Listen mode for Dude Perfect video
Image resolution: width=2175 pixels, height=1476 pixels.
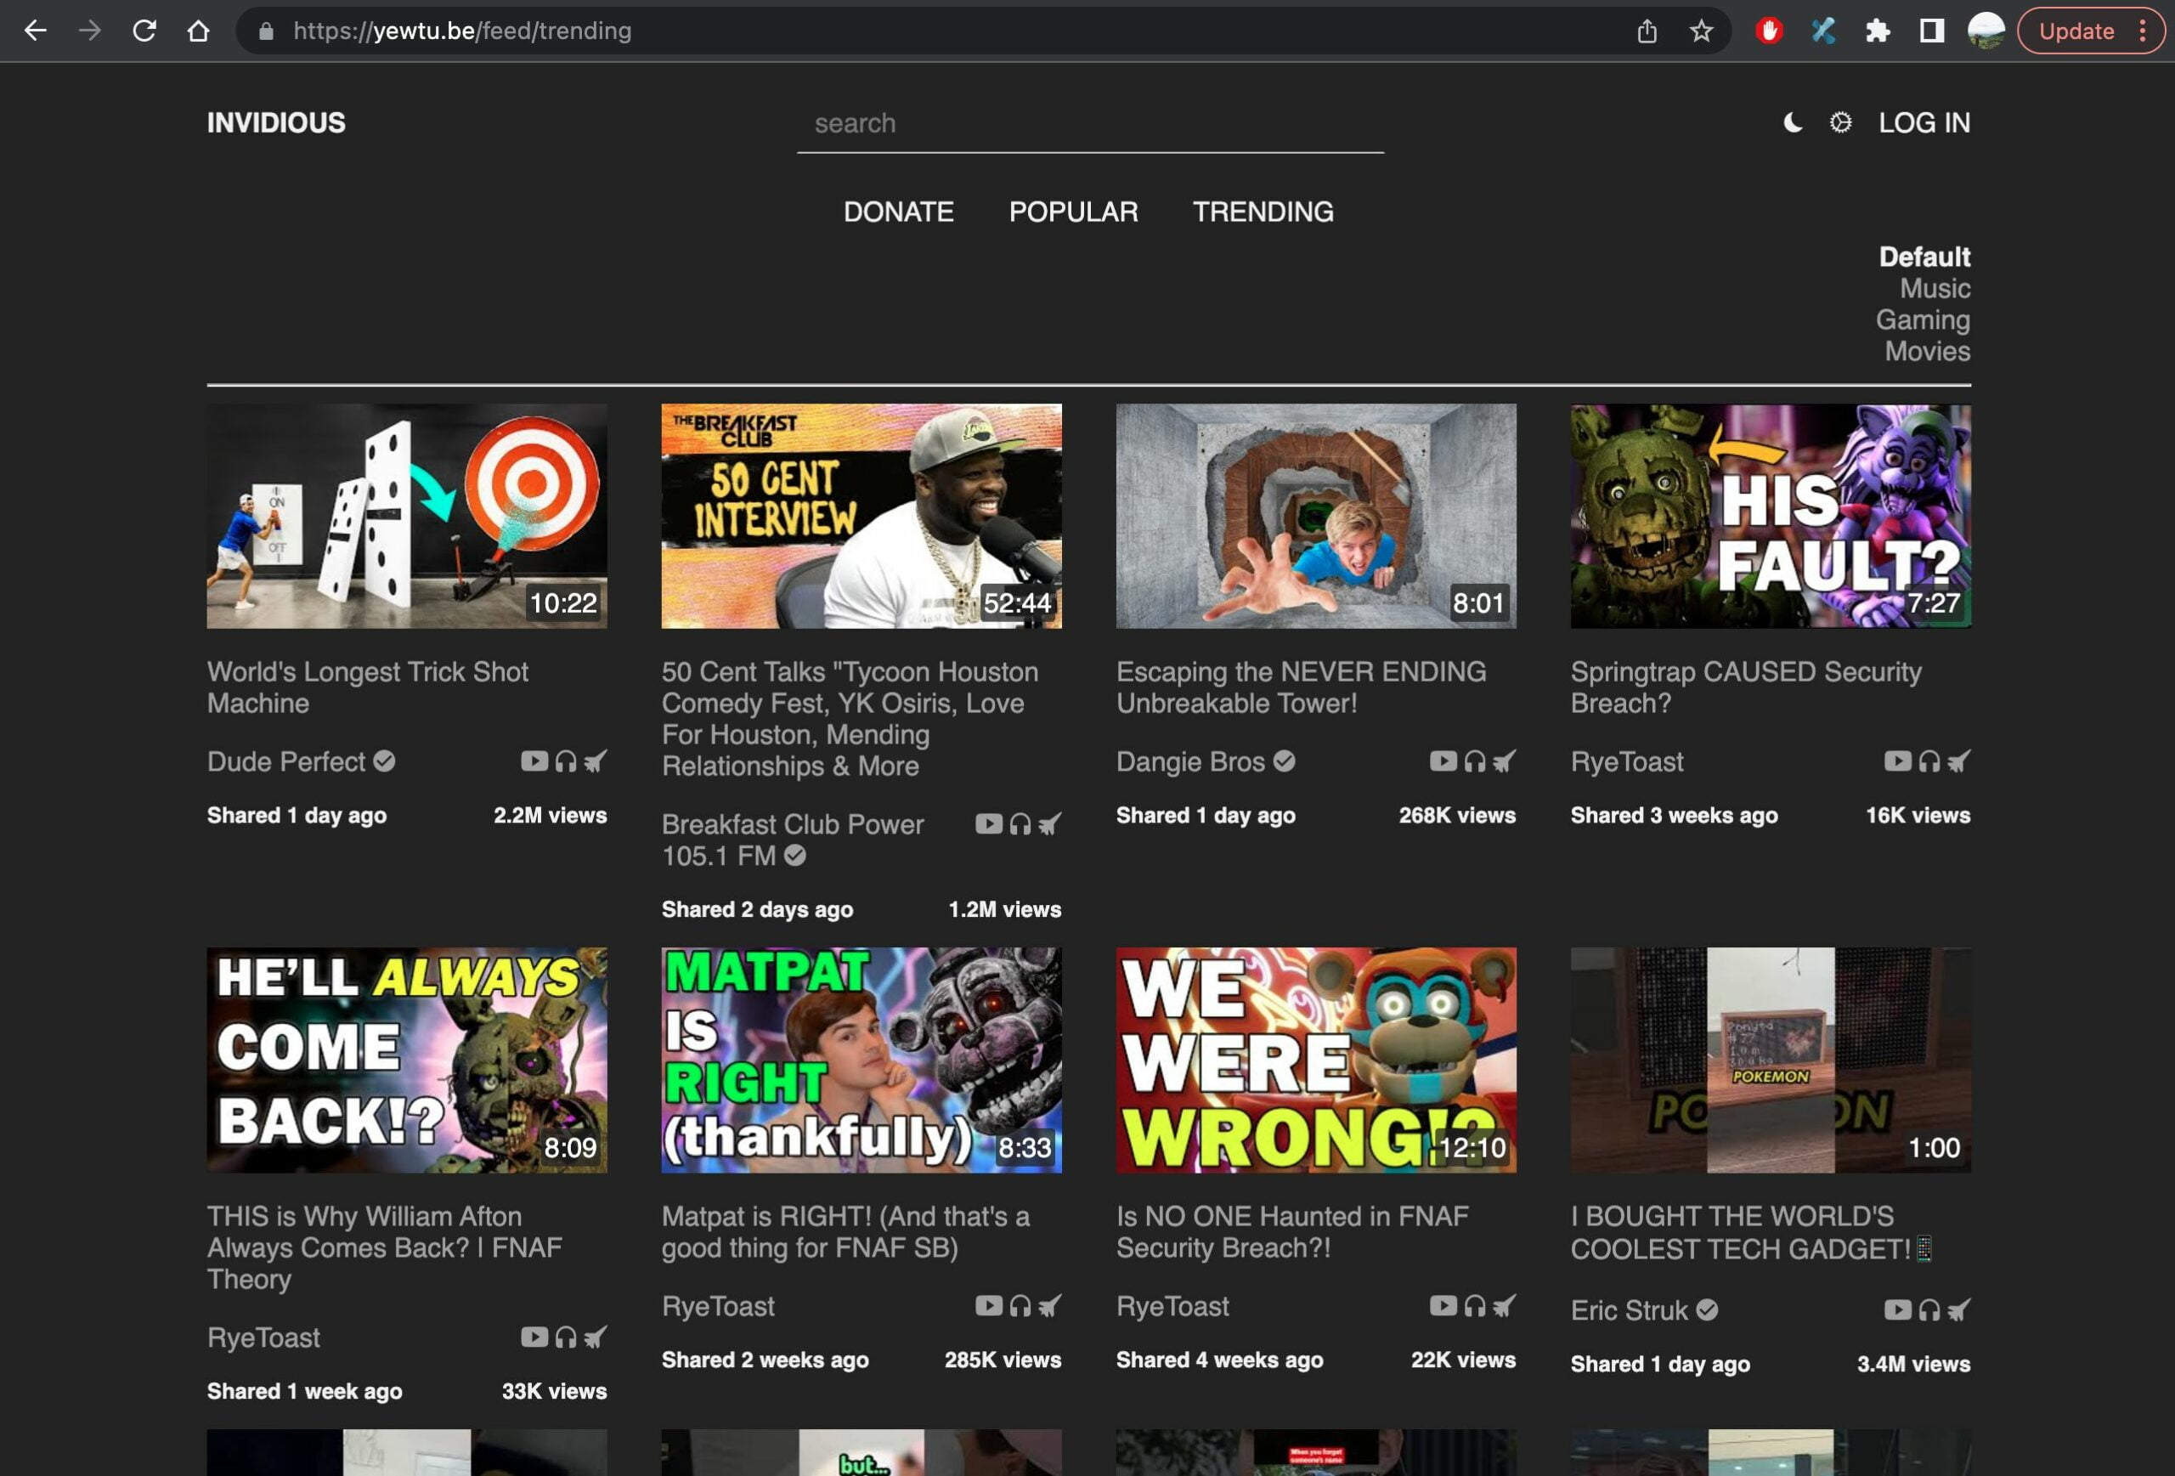coord(565,761)
